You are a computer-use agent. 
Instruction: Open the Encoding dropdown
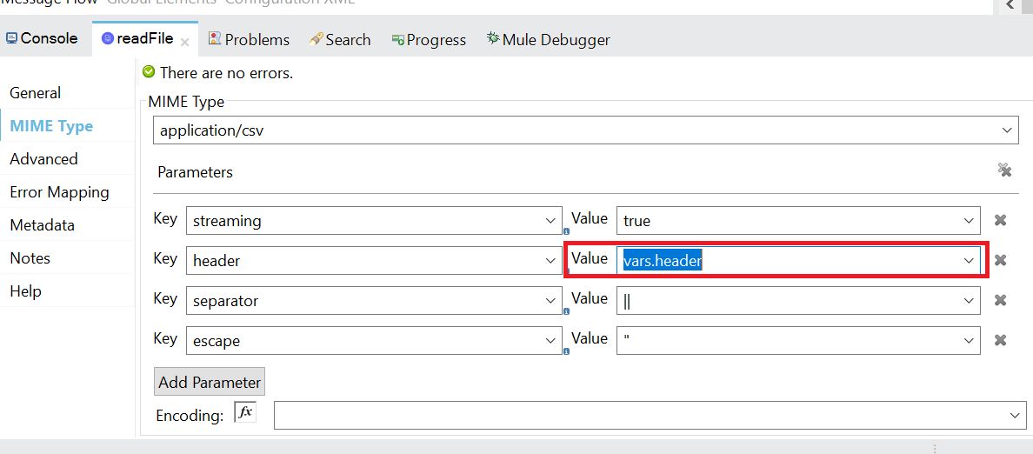1014,416
